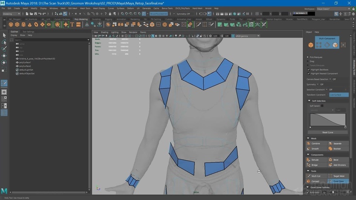Pick the Move tool in left toolbox

[x=4, y=55]
